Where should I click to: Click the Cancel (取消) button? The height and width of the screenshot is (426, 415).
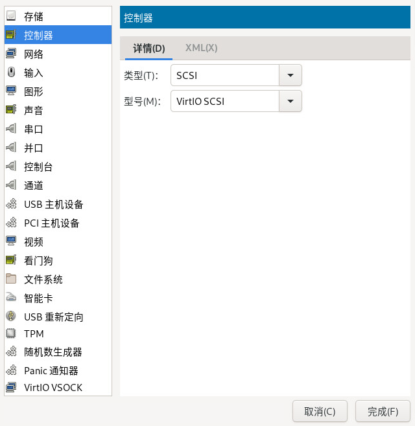tap(320, 411)
